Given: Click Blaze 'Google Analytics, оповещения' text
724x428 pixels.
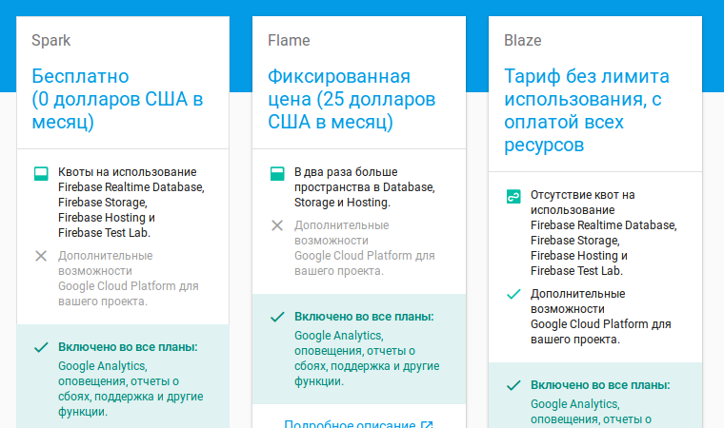Looking at the screenshot, I should click(x=591, y=412).
